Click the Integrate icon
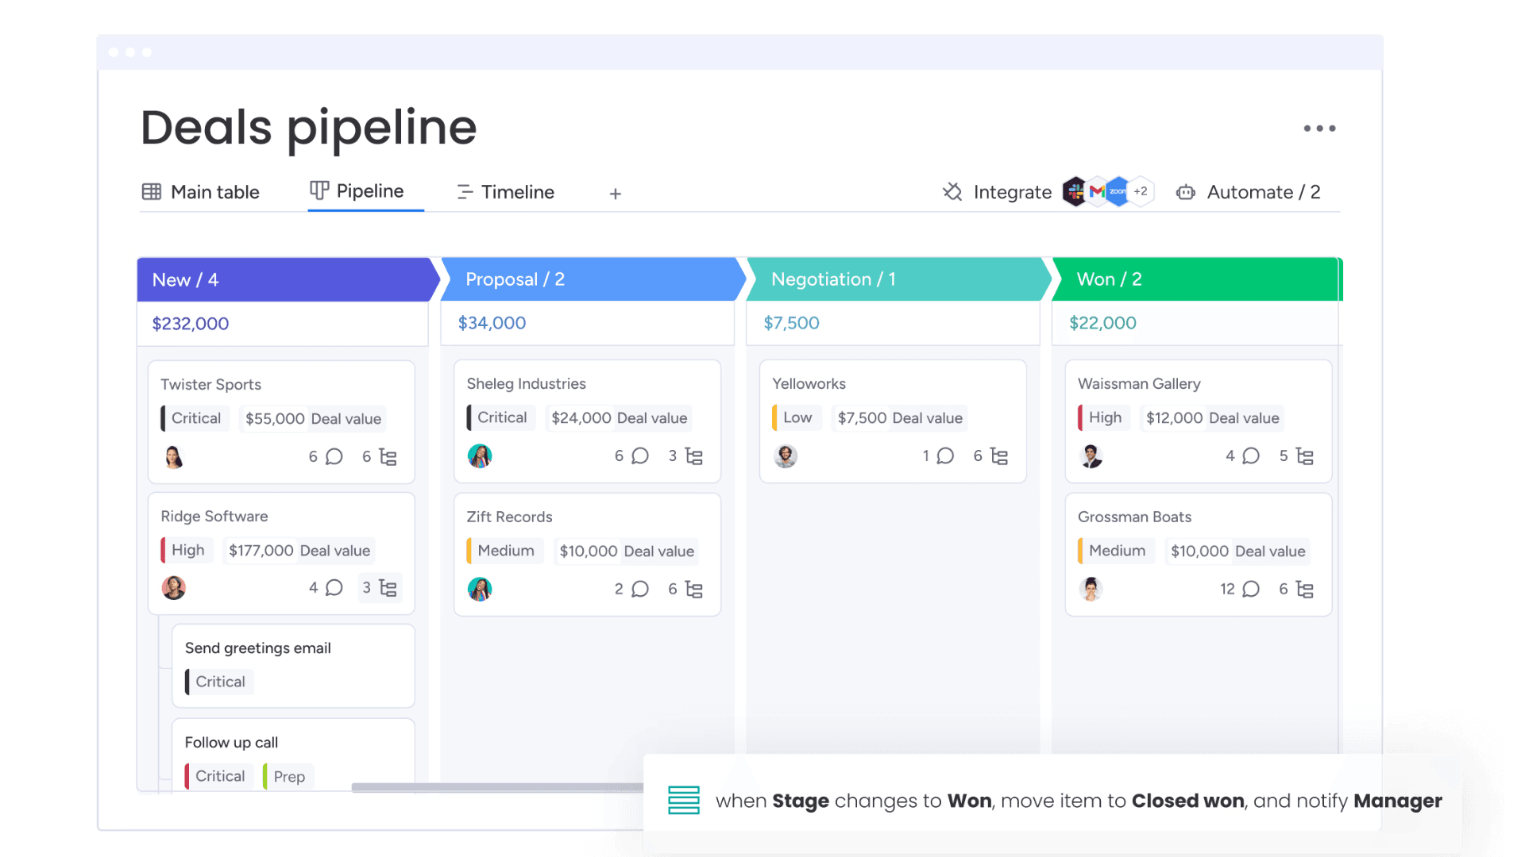This screenshot has width=1525, height=857. coord(952,191)
